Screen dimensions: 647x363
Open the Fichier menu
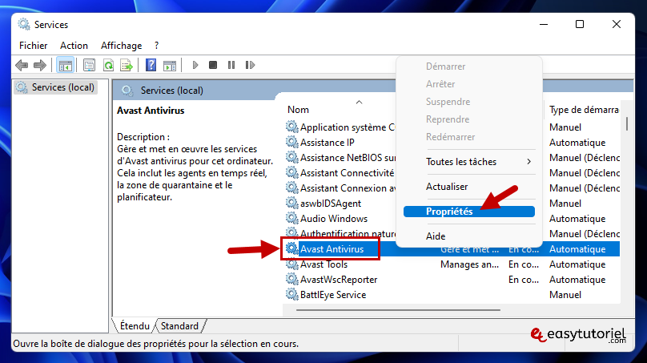pyautogui.click(x=33, y=46)
